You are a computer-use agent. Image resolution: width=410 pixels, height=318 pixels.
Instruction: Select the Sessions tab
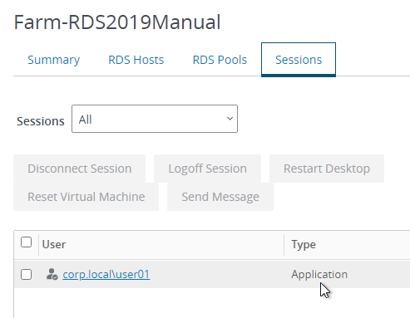[x=299, y=60]
